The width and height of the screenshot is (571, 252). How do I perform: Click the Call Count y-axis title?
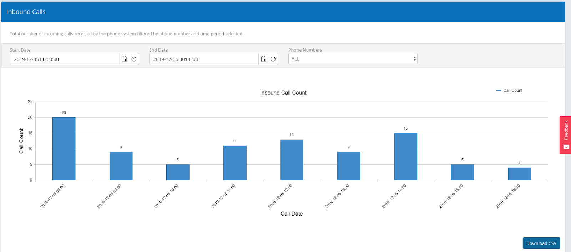coord(21,141)
